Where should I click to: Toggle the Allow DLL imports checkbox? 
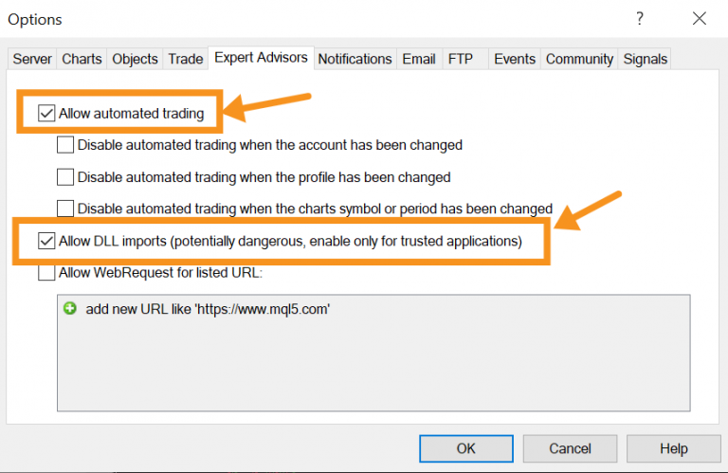(46, 241)
